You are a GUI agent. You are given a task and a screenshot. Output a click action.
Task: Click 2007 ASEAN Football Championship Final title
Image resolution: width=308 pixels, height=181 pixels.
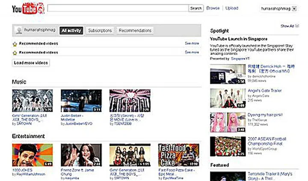point(267,141)
